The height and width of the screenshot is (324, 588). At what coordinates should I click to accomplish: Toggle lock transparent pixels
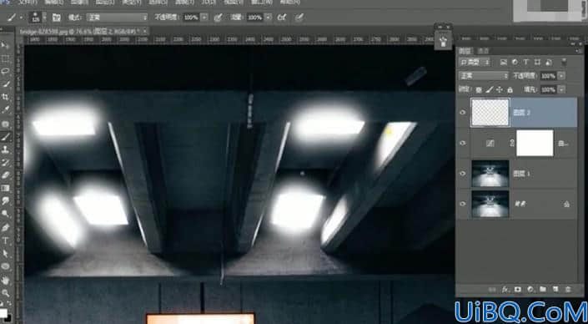(479, 89)
